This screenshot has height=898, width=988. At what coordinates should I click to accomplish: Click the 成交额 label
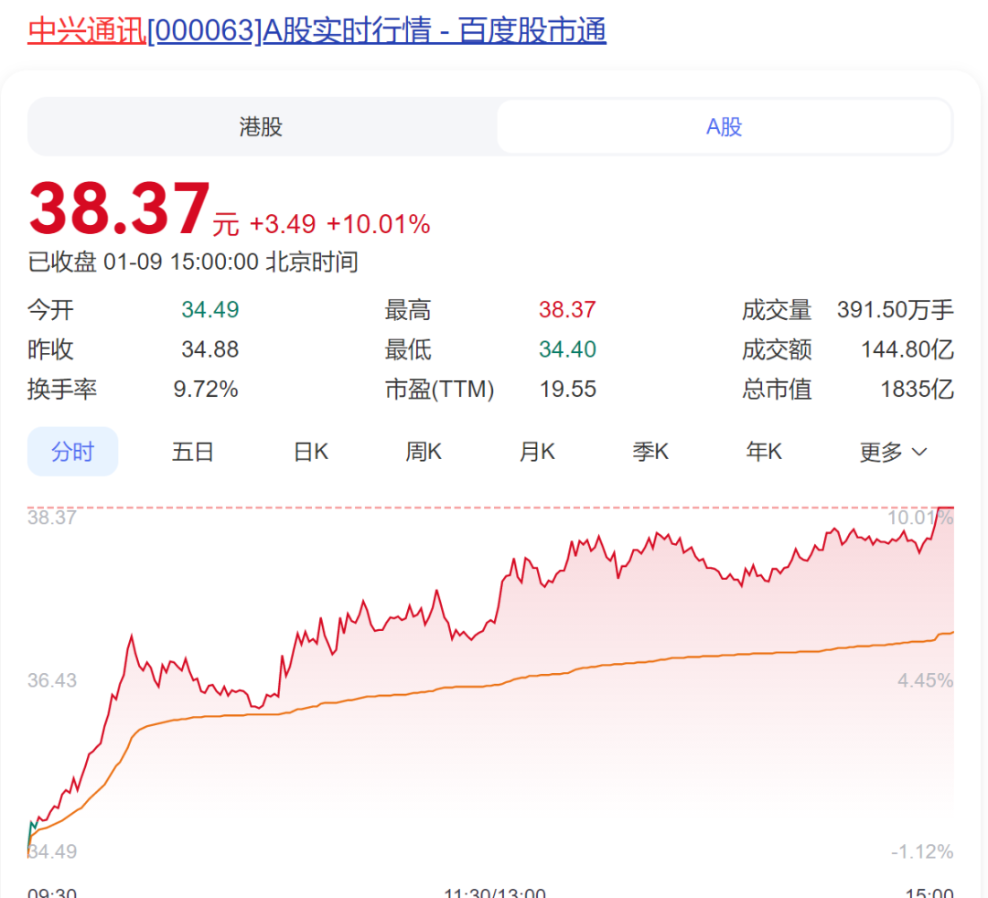pos(777,349)
